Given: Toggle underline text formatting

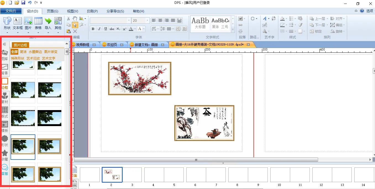Looking at the screenshot, I should (106, 29).
